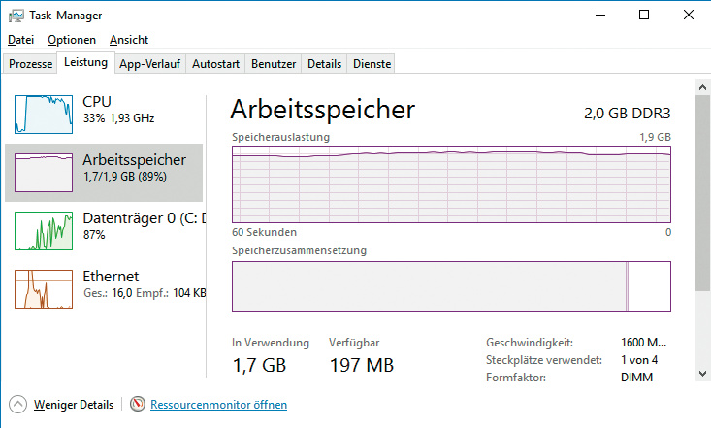Switch to the Prozesse tab
This screenshot has width=711, height=428.
tap(30, 64)
